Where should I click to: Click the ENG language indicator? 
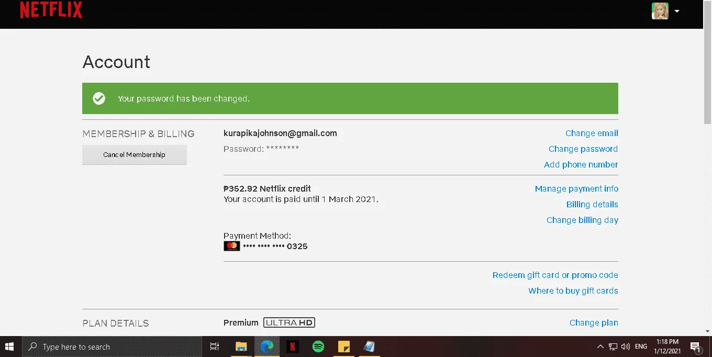point(641,347)
